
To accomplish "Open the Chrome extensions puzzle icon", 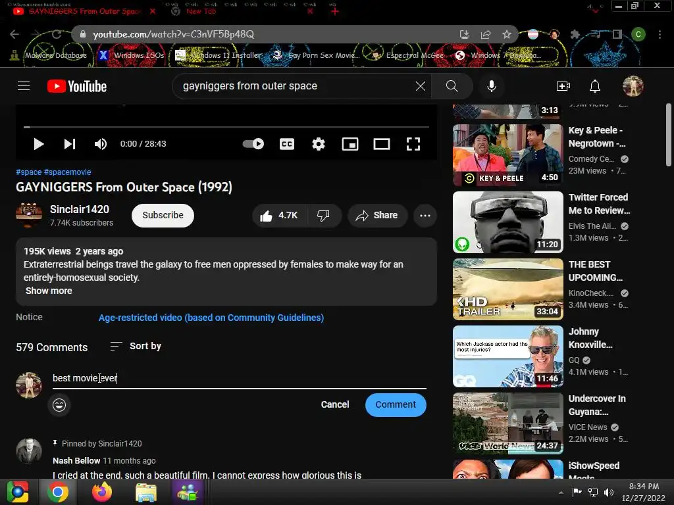I will tap(575, 34).
